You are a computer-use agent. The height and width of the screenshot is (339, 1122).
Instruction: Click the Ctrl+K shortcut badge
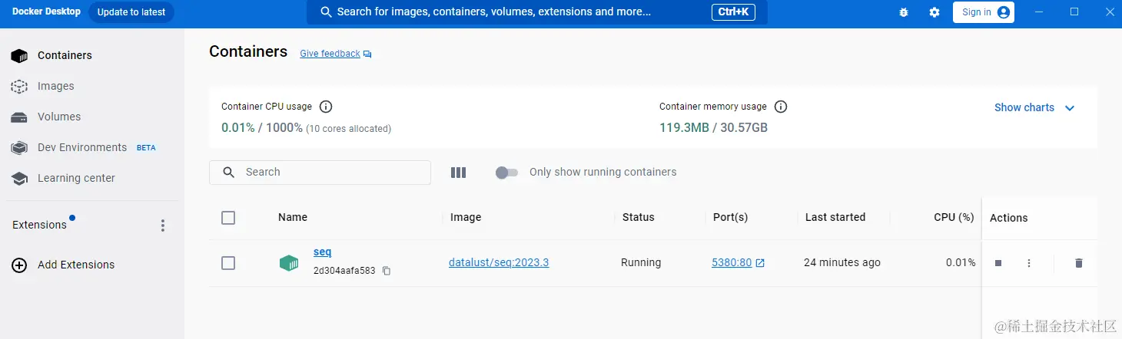[x=734, y=12]
